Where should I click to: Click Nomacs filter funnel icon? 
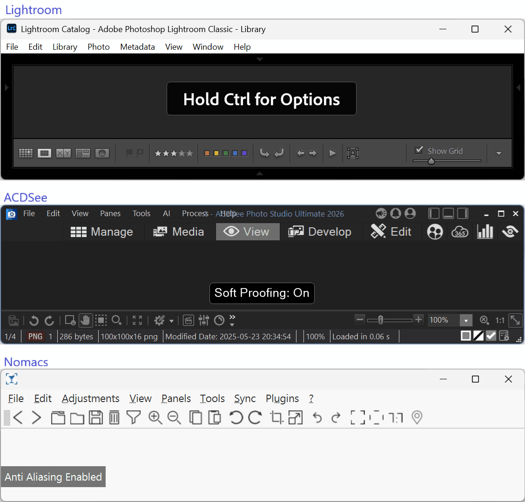[134, 417]
